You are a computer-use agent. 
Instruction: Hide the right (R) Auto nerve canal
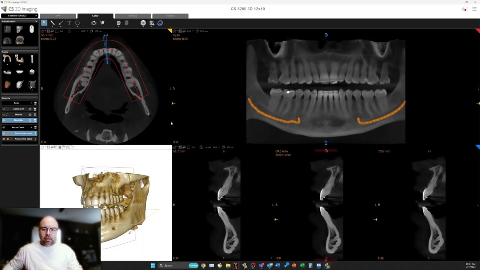pyautogui.click(x=4, y=139)
